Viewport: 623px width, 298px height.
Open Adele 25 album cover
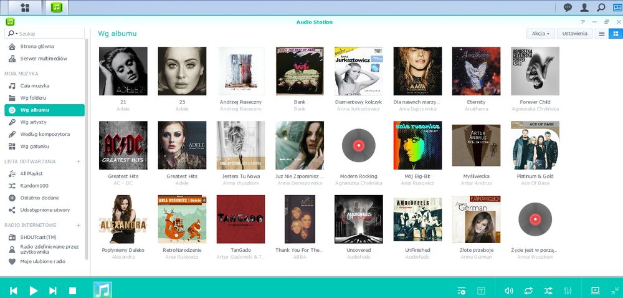coord(182,71)
